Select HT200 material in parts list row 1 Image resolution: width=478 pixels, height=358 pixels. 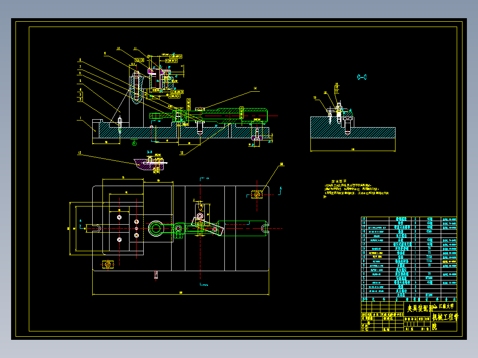tap(430, 295)
